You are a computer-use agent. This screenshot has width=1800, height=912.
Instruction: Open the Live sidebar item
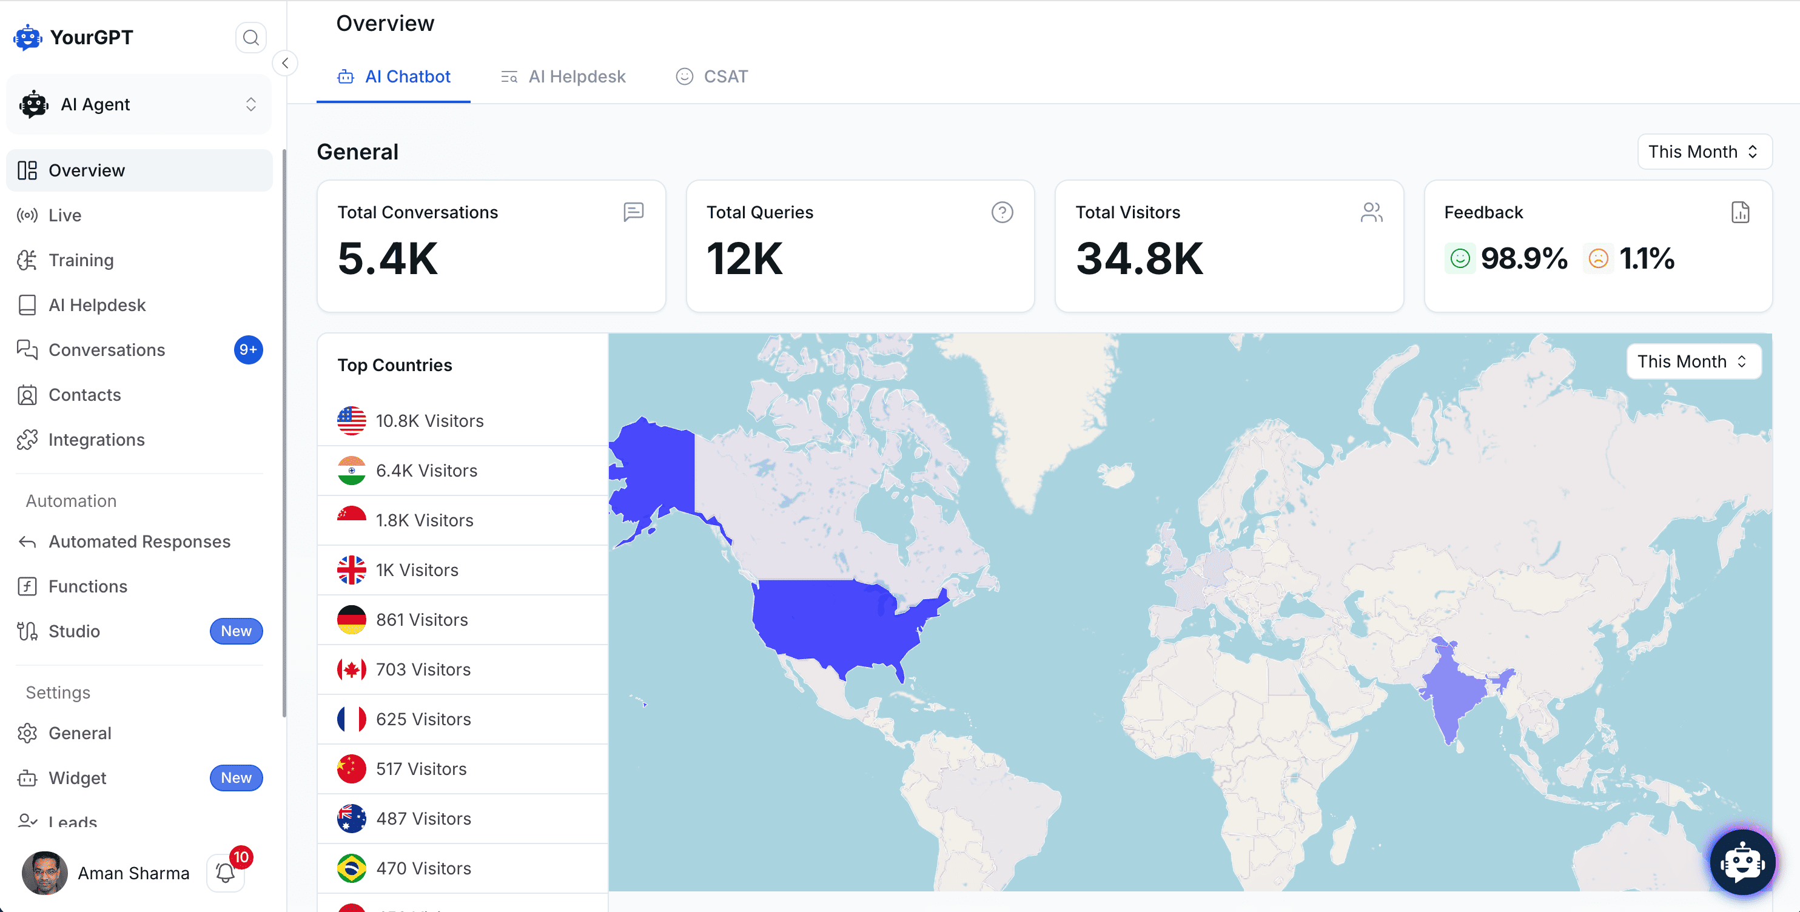coord(65,215)
